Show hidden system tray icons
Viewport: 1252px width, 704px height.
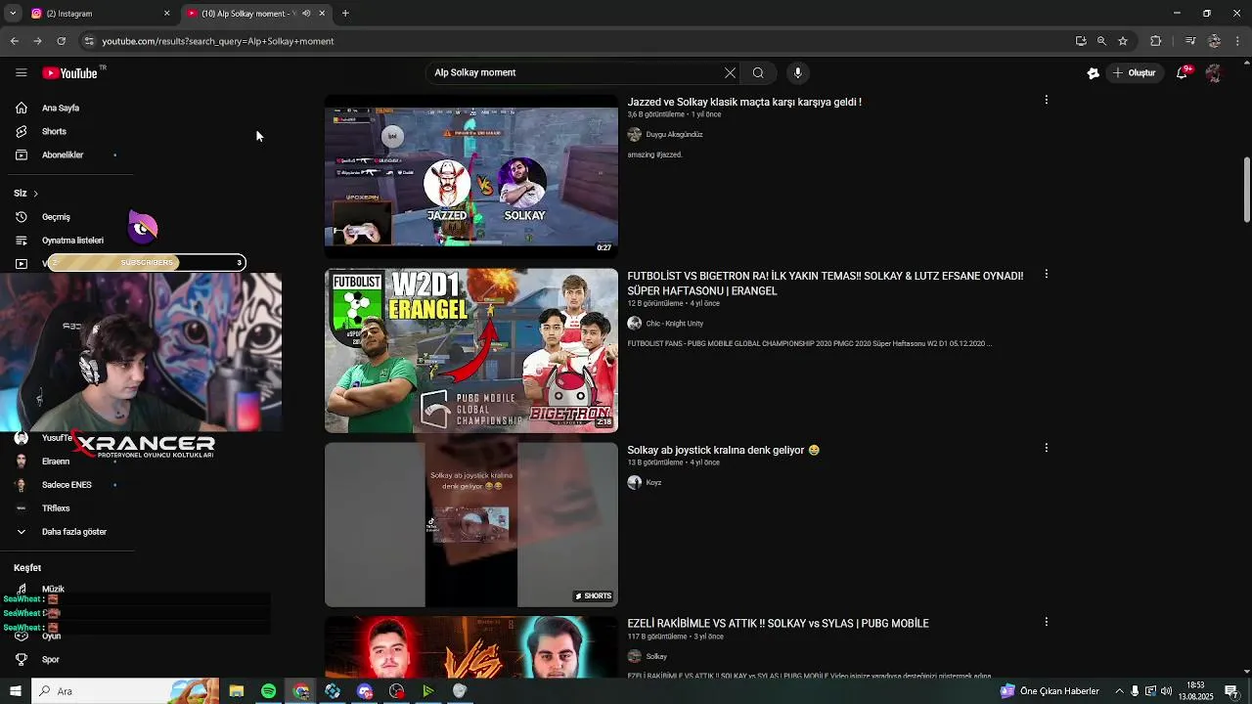(x=1119, y=691)
